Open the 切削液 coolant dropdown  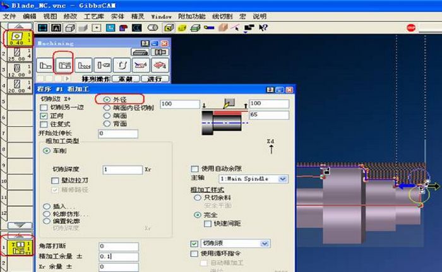[x=265, y=244]
